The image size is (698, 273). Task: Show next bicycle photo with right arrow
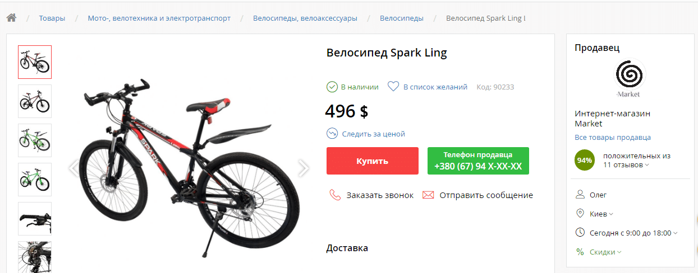point(304,168)
